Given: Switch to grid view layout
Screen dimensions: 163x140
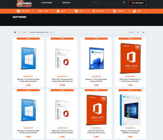Looking at the screenshot, I should click(15, 32).
